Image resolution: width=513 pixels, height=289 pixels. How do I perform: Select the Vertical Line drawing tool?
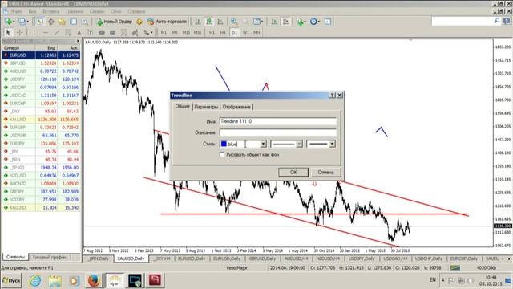34,32
